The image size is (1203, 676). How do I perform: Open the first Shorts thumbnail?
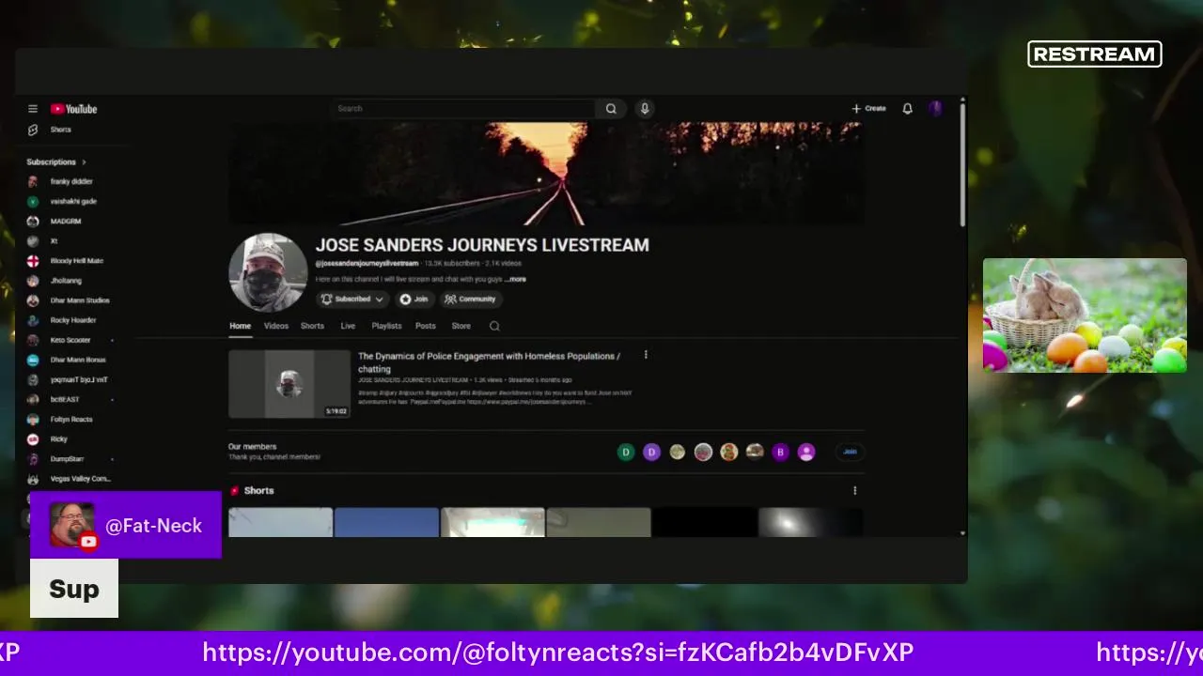tap(280, 522)
